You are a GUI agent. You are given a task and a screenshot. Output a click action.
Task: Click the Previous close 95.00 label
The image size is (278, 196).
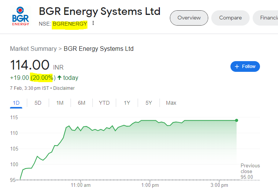[250, 171]
